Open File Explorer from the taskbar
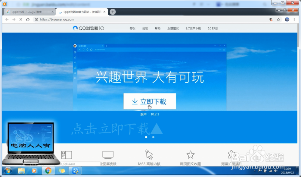301x177 pixels. [21, 171]
